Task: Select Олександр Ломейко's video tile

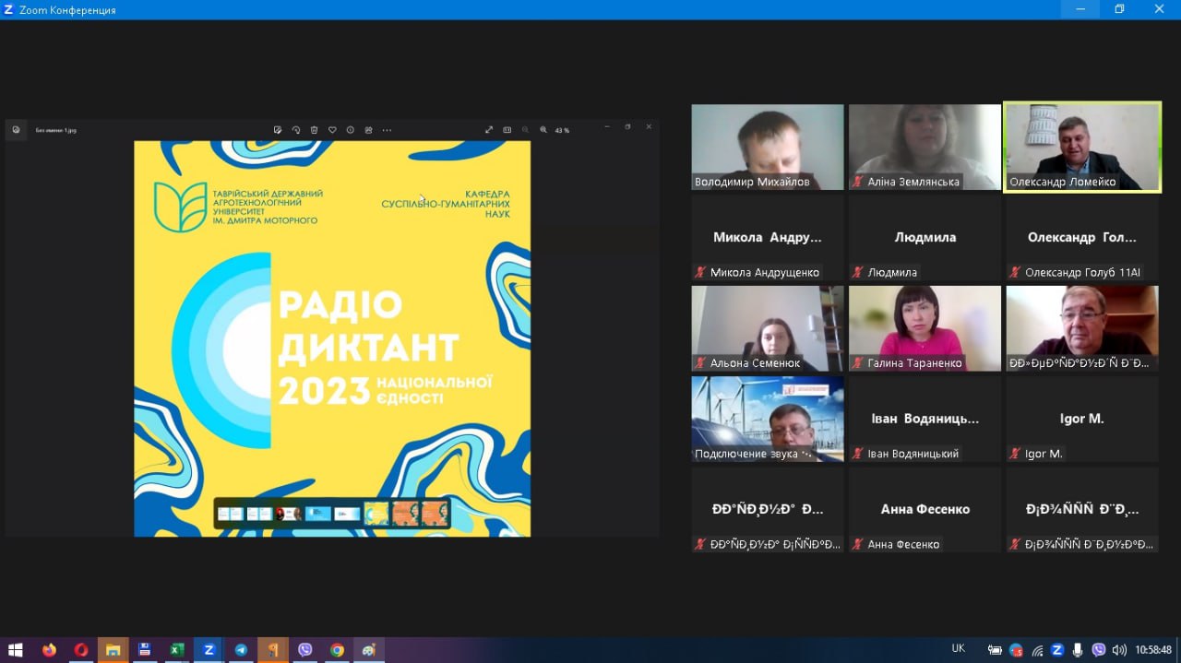Action: [x=1081, y=147]
